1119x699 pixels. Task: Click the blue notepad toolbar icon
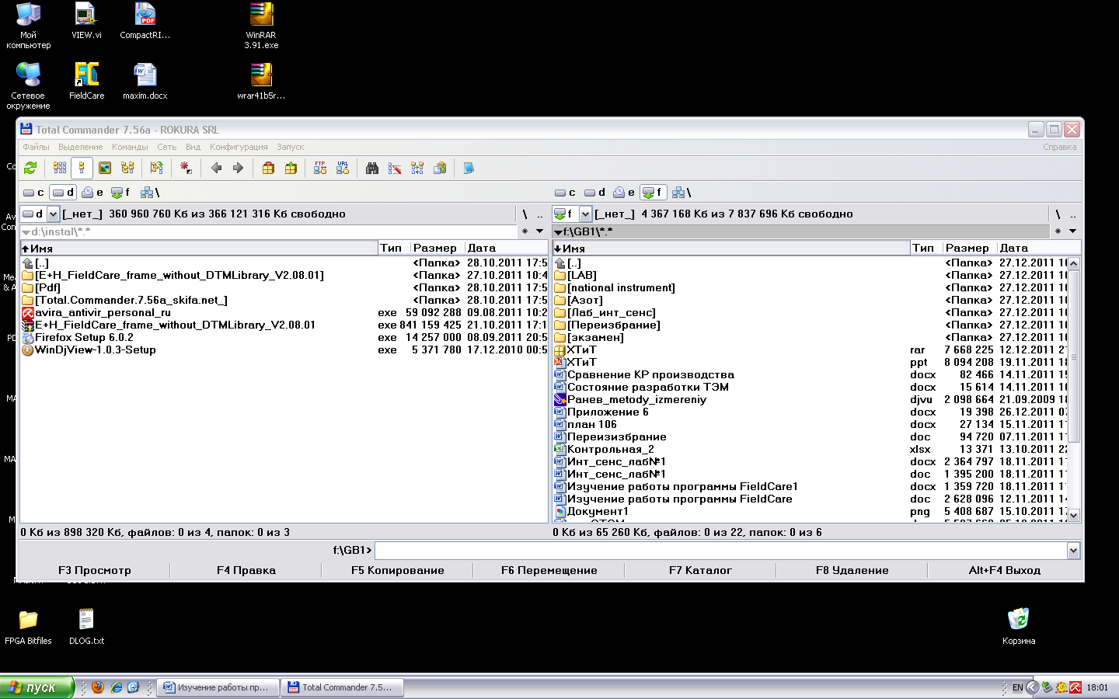(x=469, y=168)
